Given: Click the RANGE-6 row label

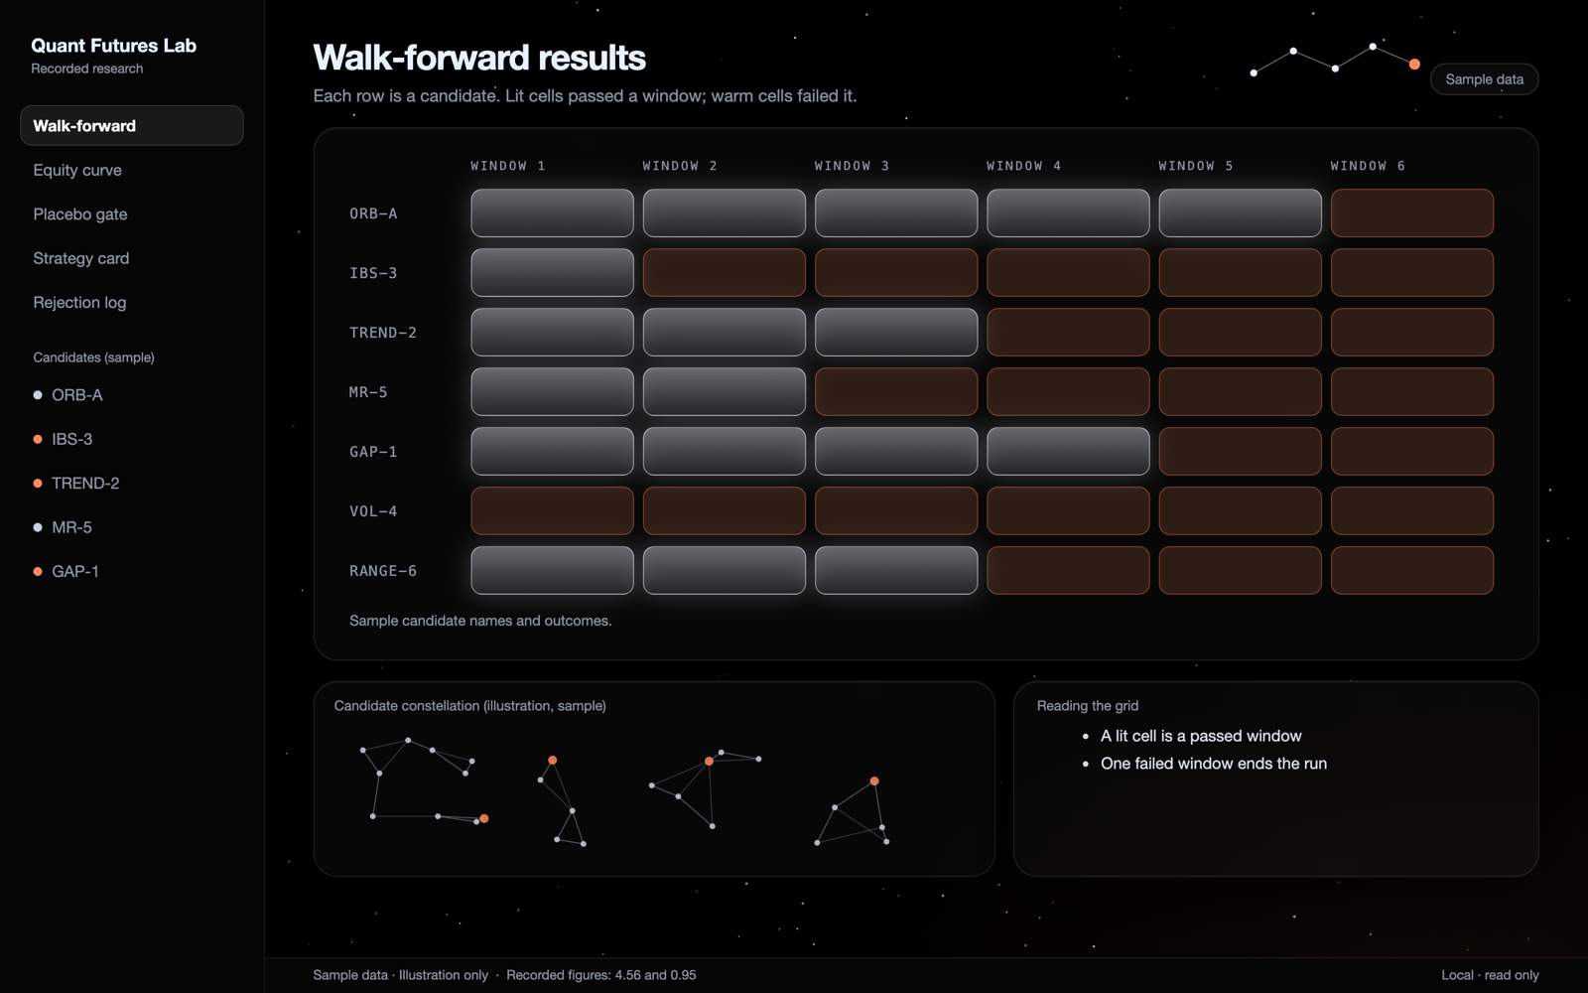Looking at the screenshot, I should (x=383, y=571).
